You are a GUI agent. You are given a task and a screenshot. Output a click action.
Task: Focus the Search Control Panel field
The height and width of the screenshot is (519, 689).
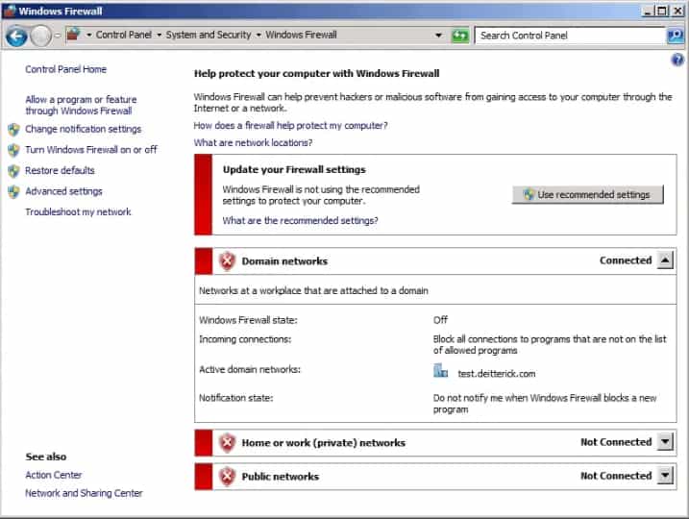[570, 36]
